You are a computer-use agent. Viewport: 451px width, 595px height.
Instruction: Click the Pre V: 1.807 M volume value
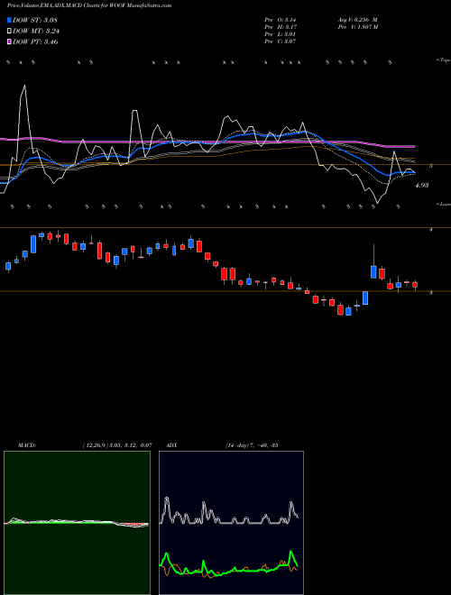pyautogui.click(x=357, y=27)
